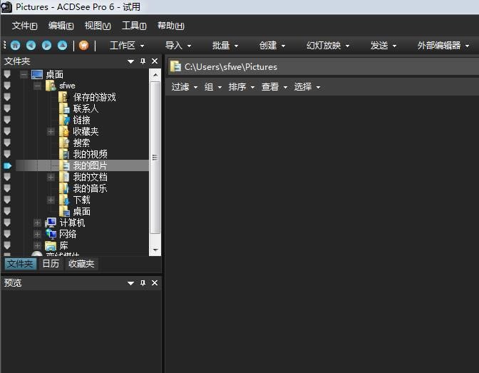Expand the 库 tree node
479x373 pixels.
pyautogui.click(x=37, y=245)
